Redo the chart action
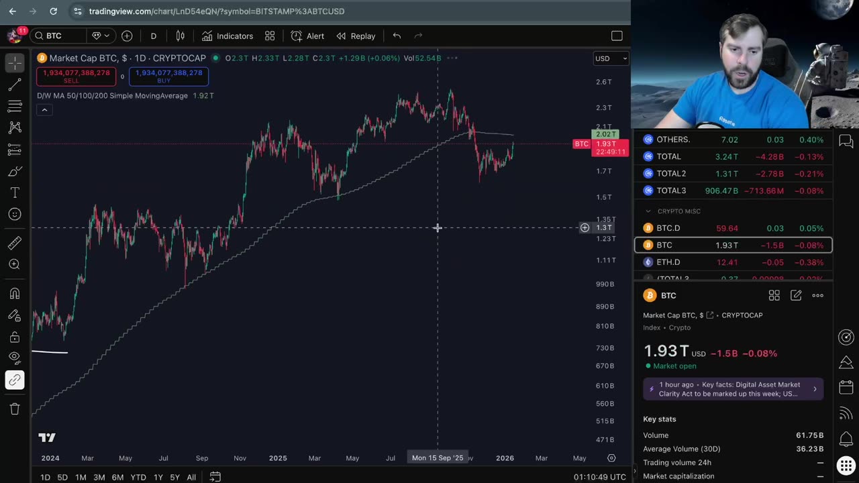 418,36
